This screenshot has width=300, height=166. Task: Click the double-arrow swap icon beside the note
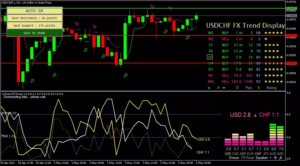pyautogui.click(x=224, y=88)
